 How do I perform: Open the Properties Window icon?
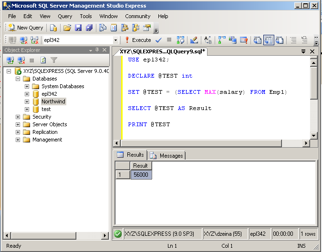tap(147, 28)
